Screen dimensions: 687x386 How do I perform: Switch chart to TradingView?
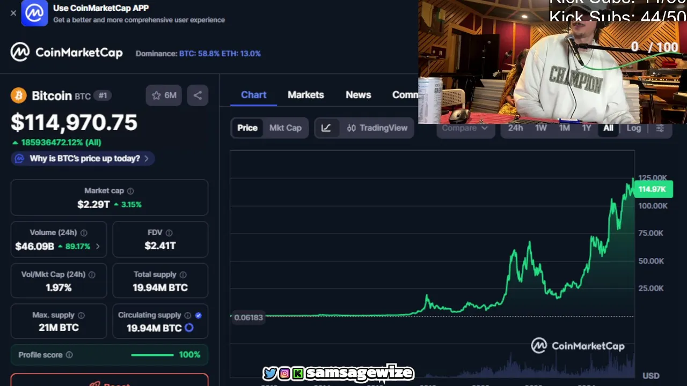(x=377, y=128)
